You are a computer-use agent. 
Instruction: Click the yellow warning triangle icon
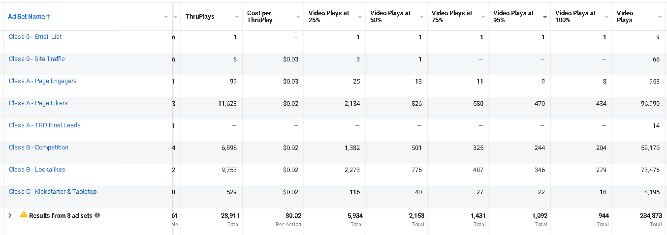tap(24, 214)
